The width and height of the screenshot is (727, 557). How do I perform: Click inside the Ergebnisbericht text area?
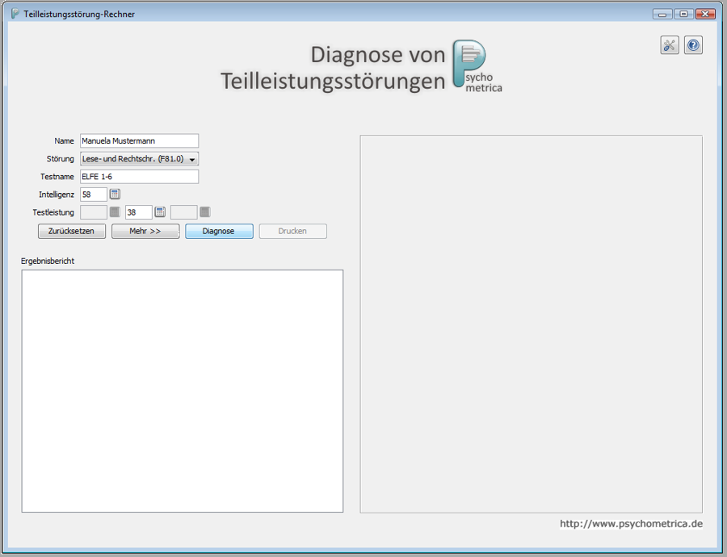(182, 391)
